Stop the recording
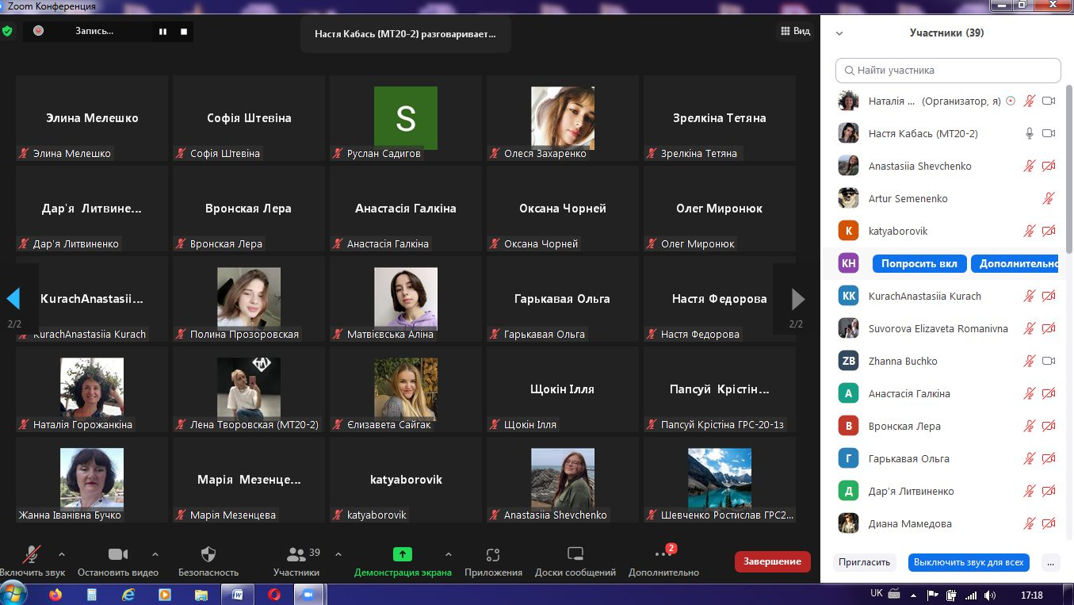The width and height of the screenshot is (1074, 605). point(184,32)
